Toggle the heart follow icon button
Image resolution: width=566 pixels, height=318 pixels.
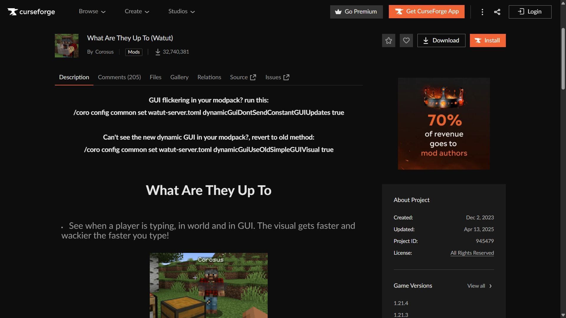[x=406, y=40]
